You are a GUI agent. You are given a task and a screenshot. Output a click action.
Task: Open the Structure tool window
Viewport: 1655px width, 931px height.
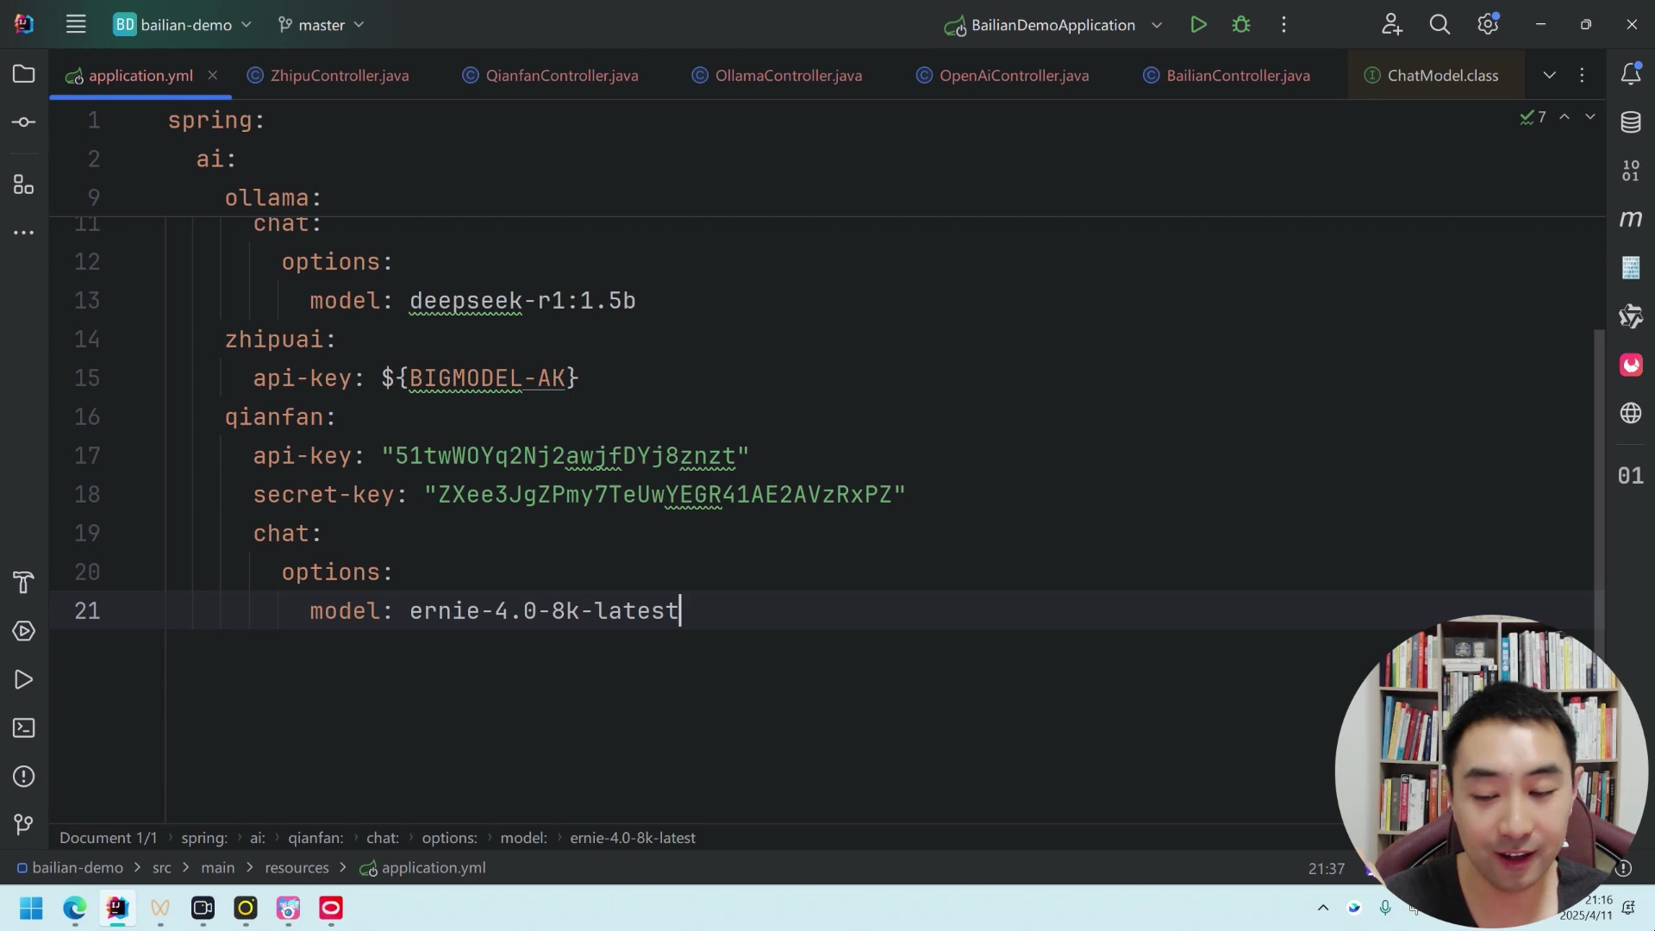(x=23, y=184)
